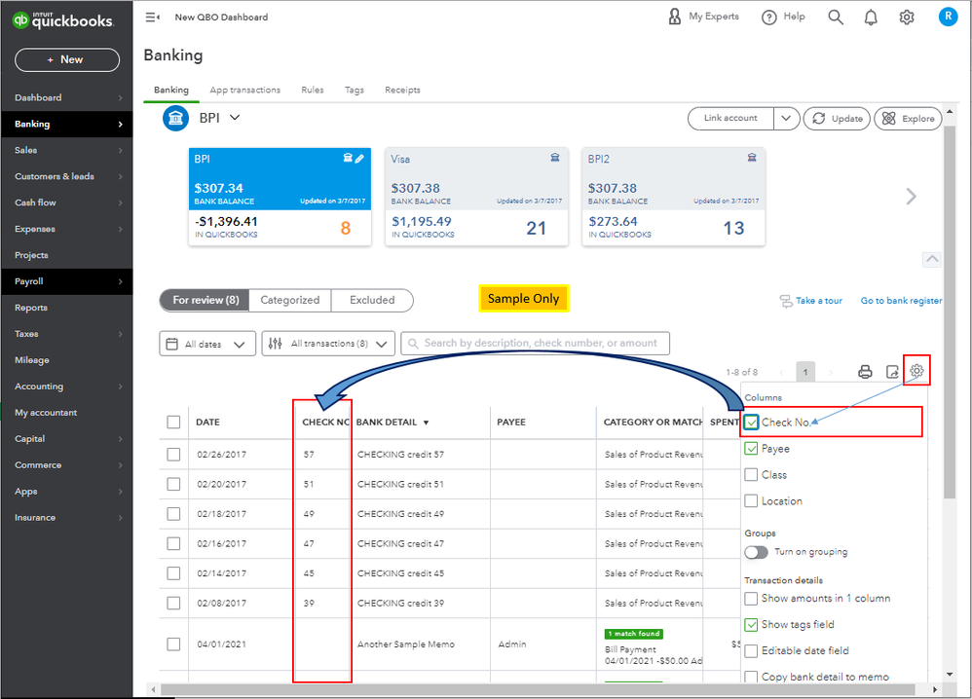
Task: Open the All dates dropdown
Action: click(207, 344)
